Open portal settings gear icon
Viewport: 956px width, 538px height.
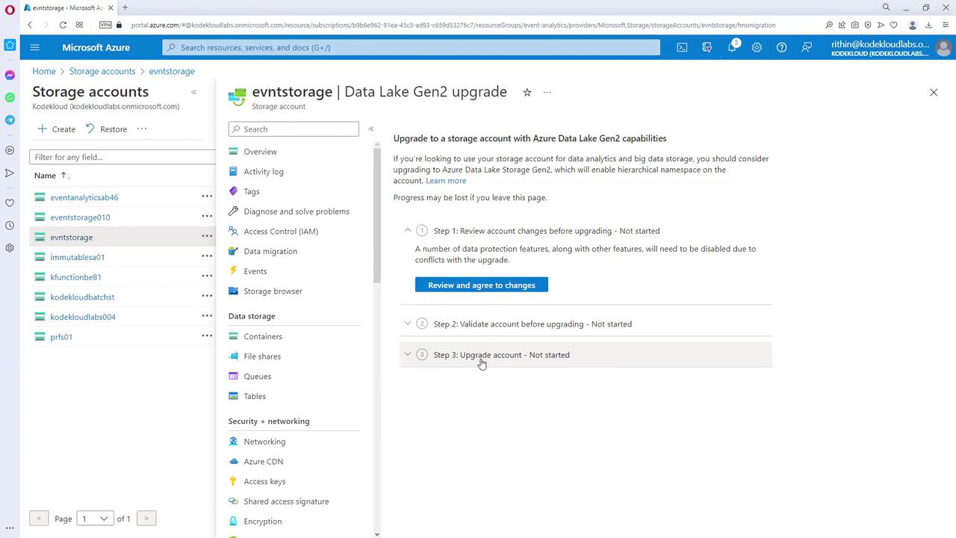(x=757, y=47)
